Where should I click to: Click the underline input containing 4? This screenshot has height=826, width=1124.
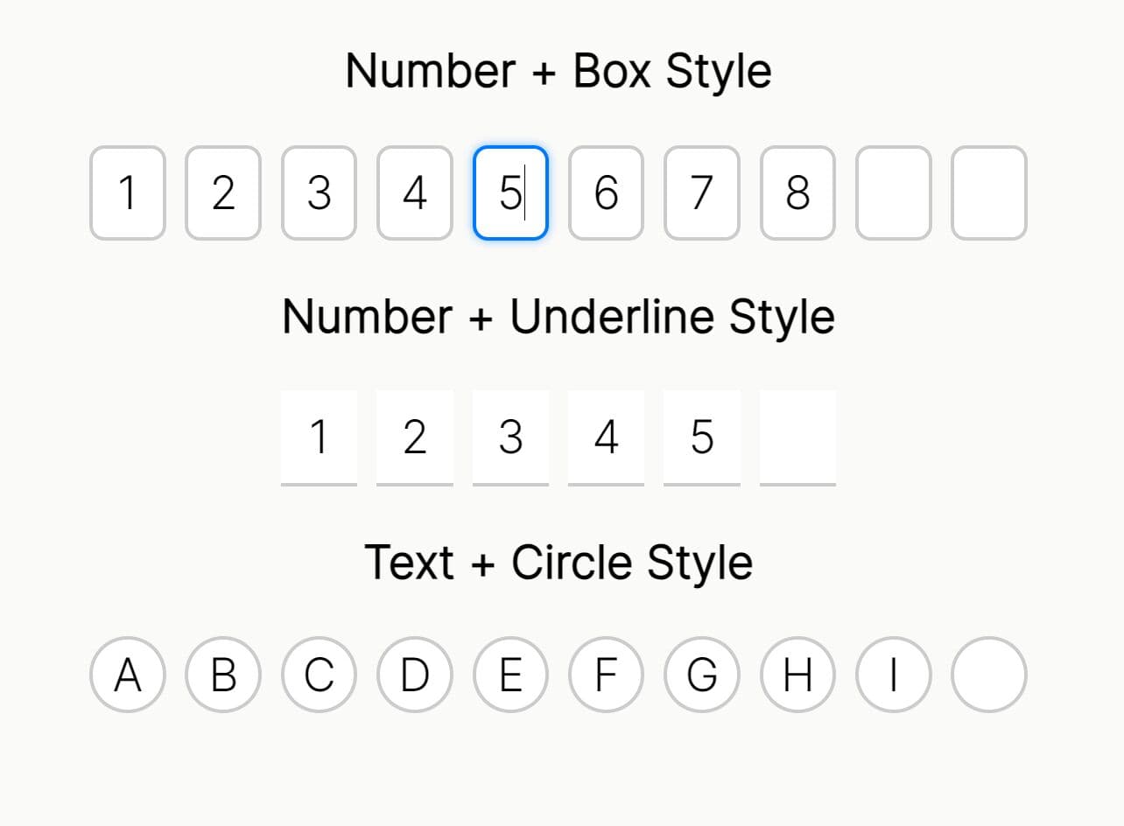coord(606,437)
